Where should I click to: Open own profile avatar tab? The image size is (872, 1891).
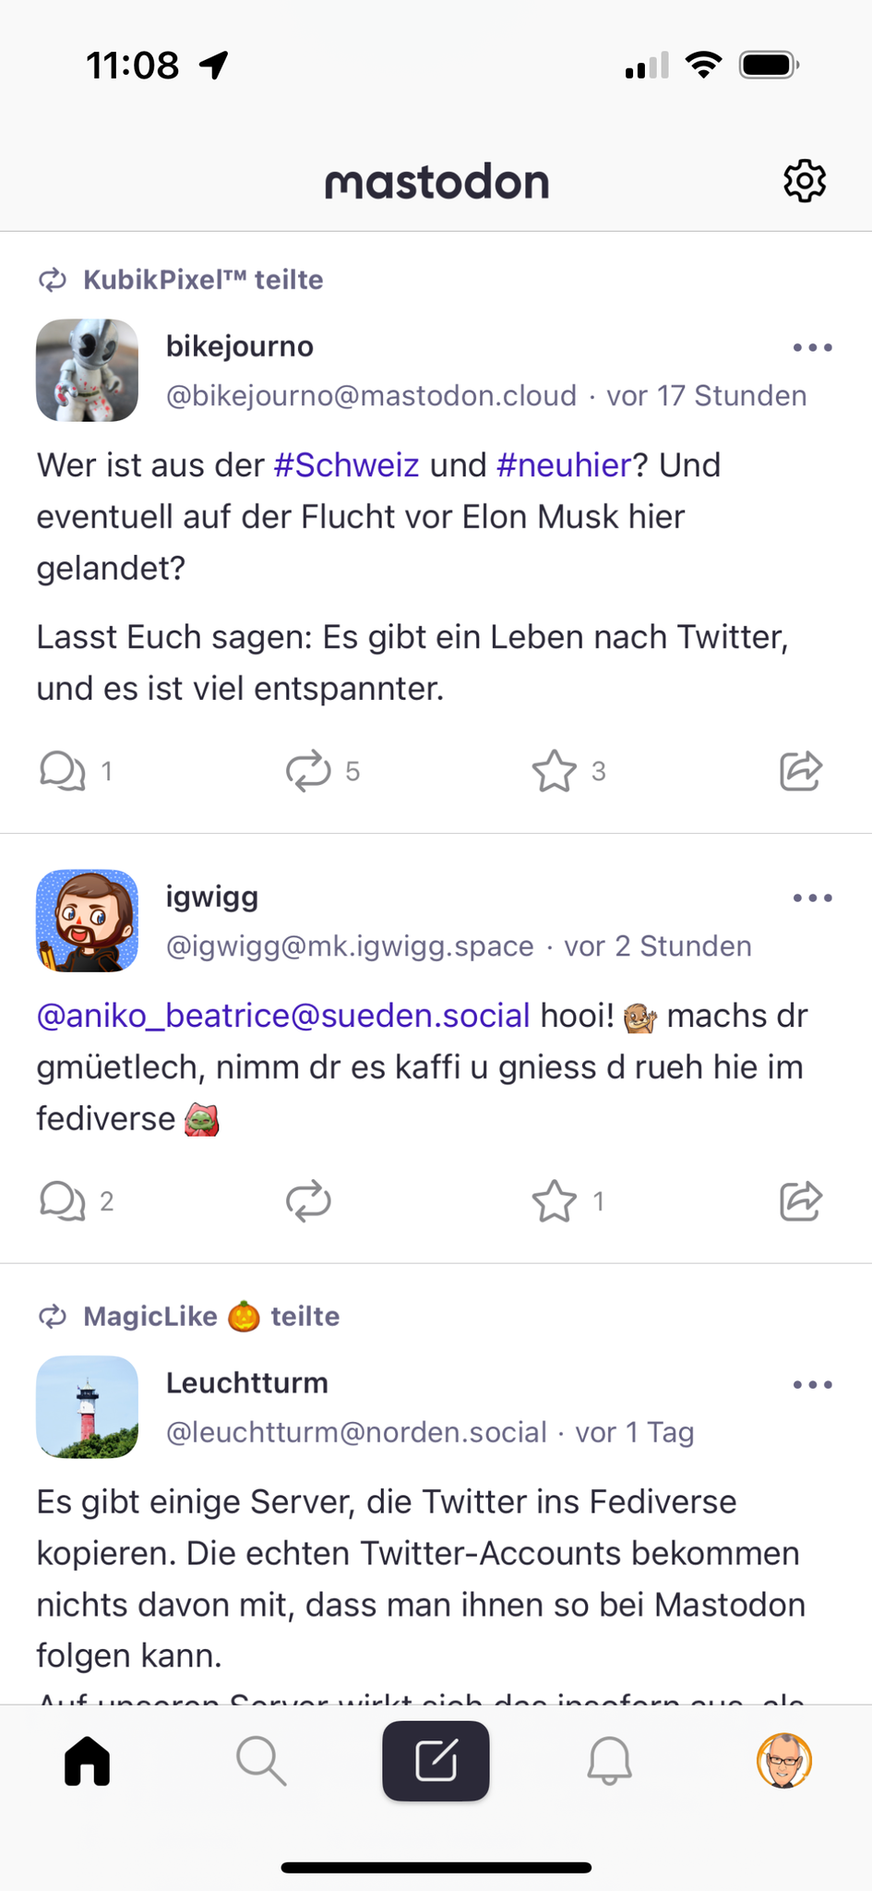(x=783, y=1761)
